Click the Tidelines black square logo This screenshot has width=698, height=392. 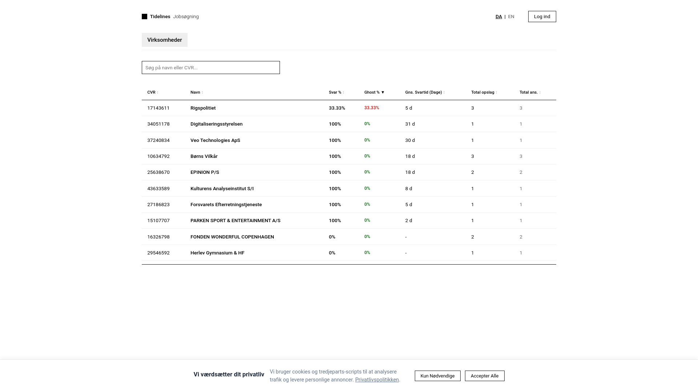click(x=144, y=16)
